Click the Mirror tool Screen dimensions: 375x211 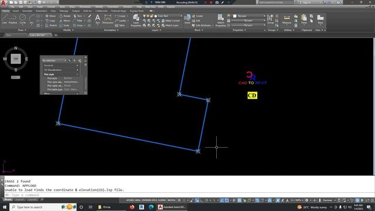click(x=65, y=21)
